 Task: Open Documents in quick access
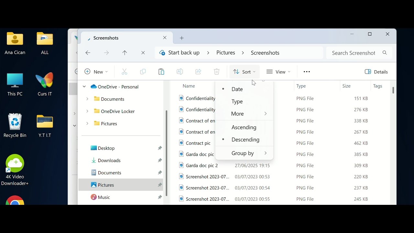[109, 173]
